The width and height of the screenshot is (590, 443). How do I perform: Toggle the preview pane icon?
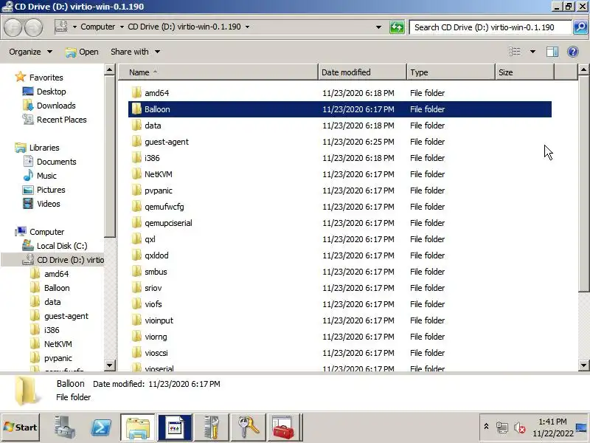(x=552, y=52)
